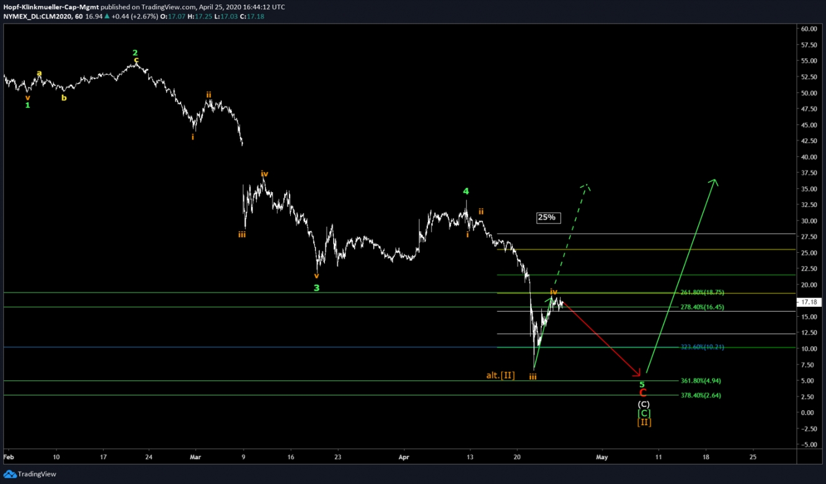Click the 40.00 price axis label
The width and height of the screenshot is (826, 484).
[808, 157]
